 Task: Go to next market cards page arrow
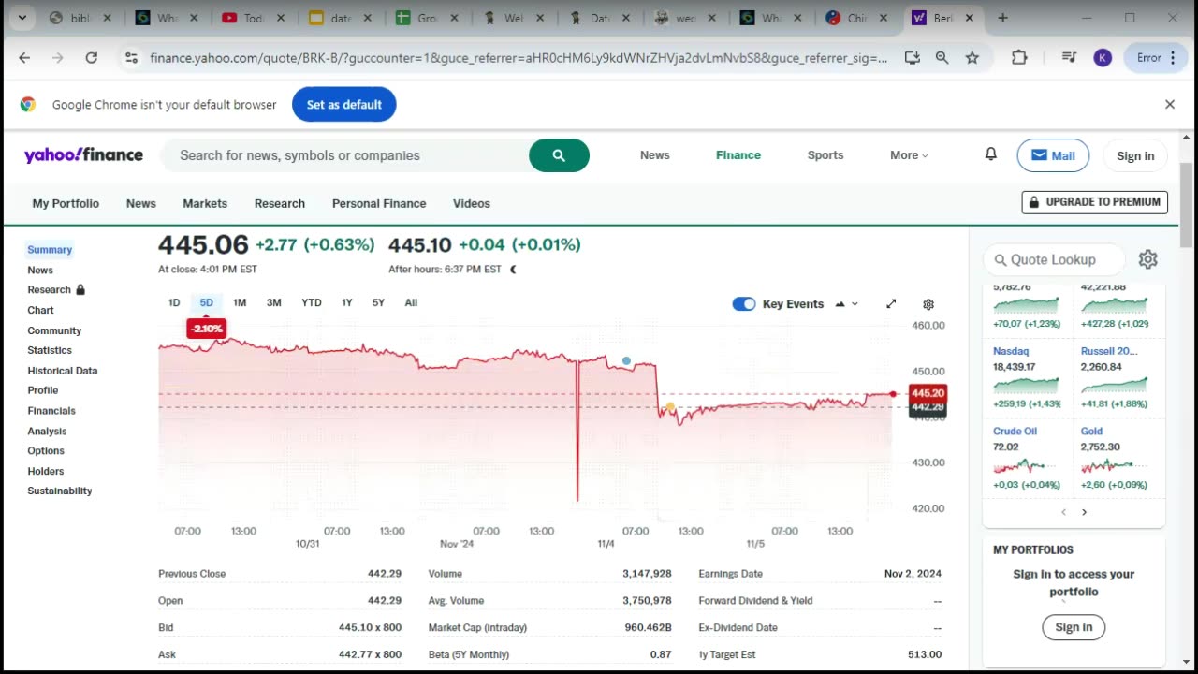pyautogui.click(x=1084, y=512)
